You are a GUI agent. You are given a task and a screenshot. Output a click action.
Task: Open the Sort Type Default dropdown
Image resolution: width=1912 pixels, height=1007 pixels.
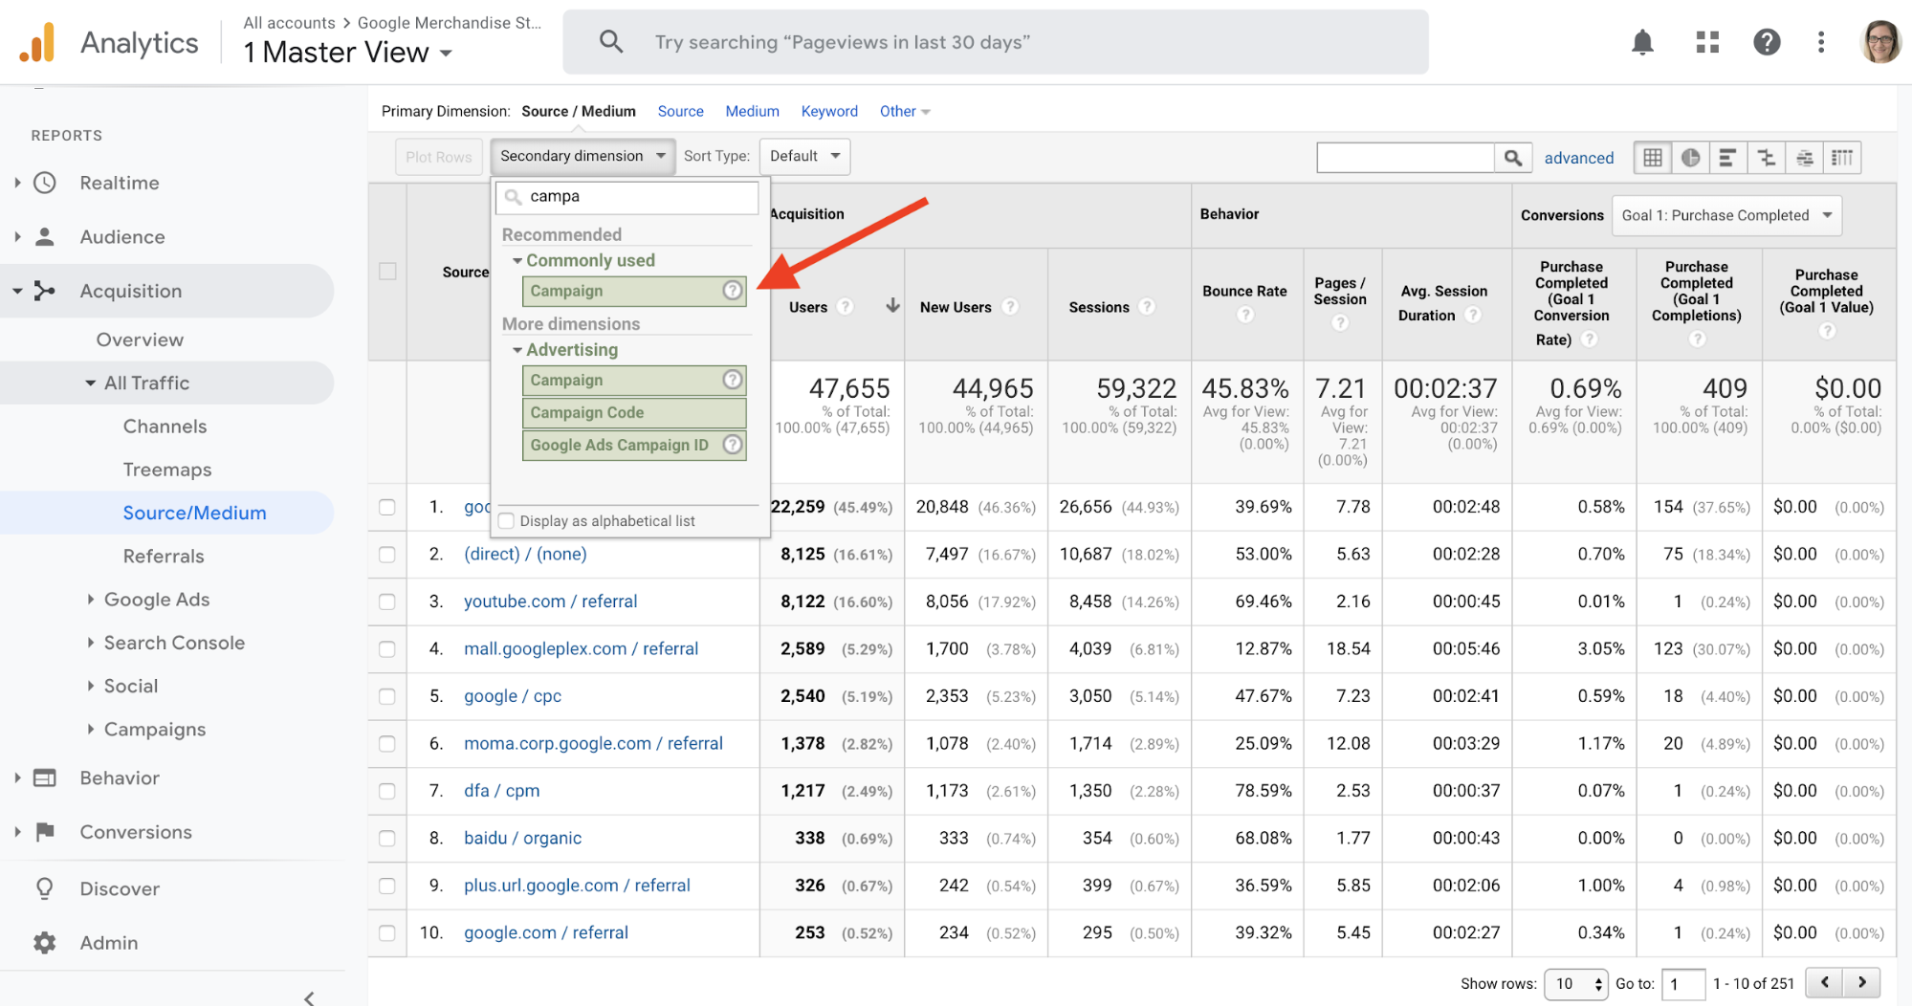(x=804, y=156)
